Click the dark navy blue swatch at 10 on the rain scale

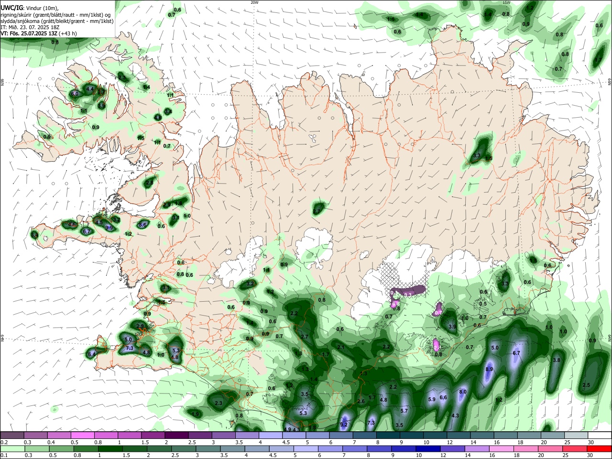[x=427, y=448]
